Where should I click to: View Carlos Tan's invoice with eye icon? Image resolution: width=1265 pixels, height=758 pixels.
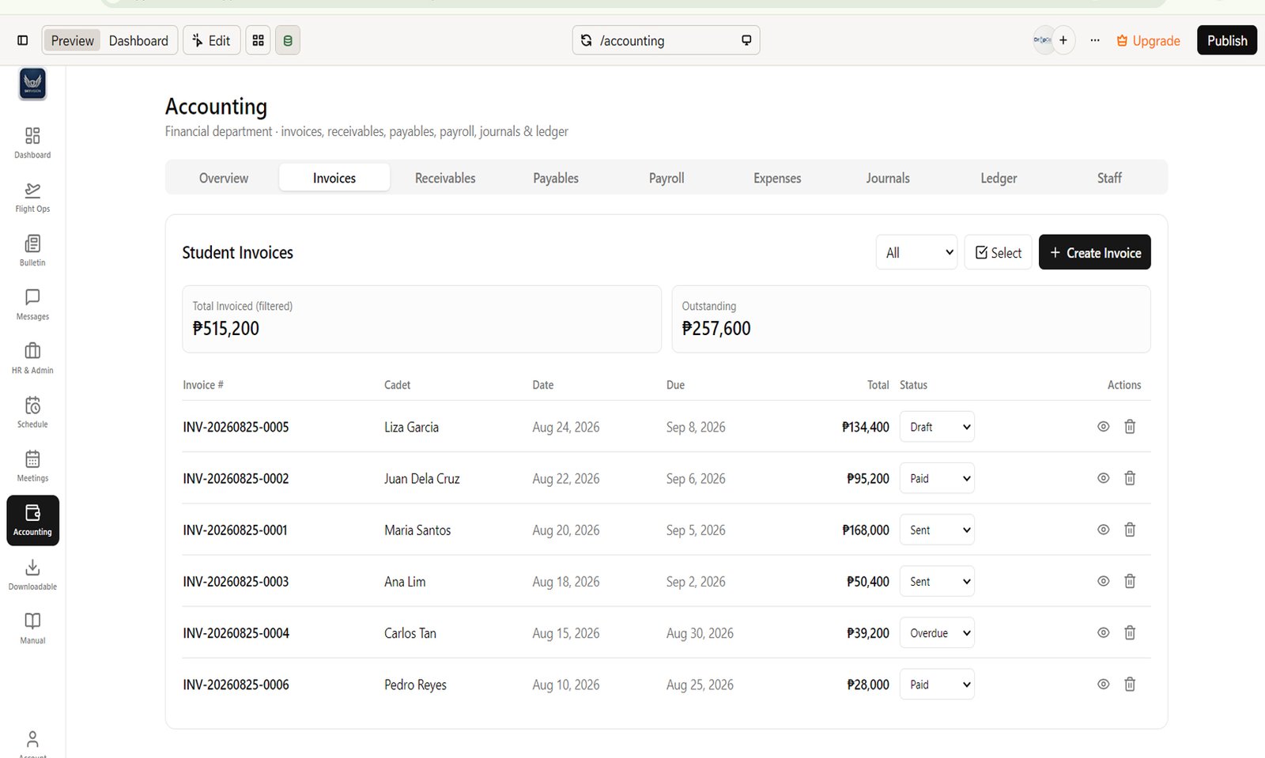pyautogui.click(x=1104, y=632)
